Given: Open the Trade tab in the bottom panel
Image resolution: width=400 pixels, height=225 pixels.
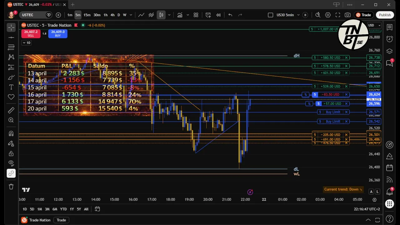Looking at the screenshot, I should pos(61,220).
